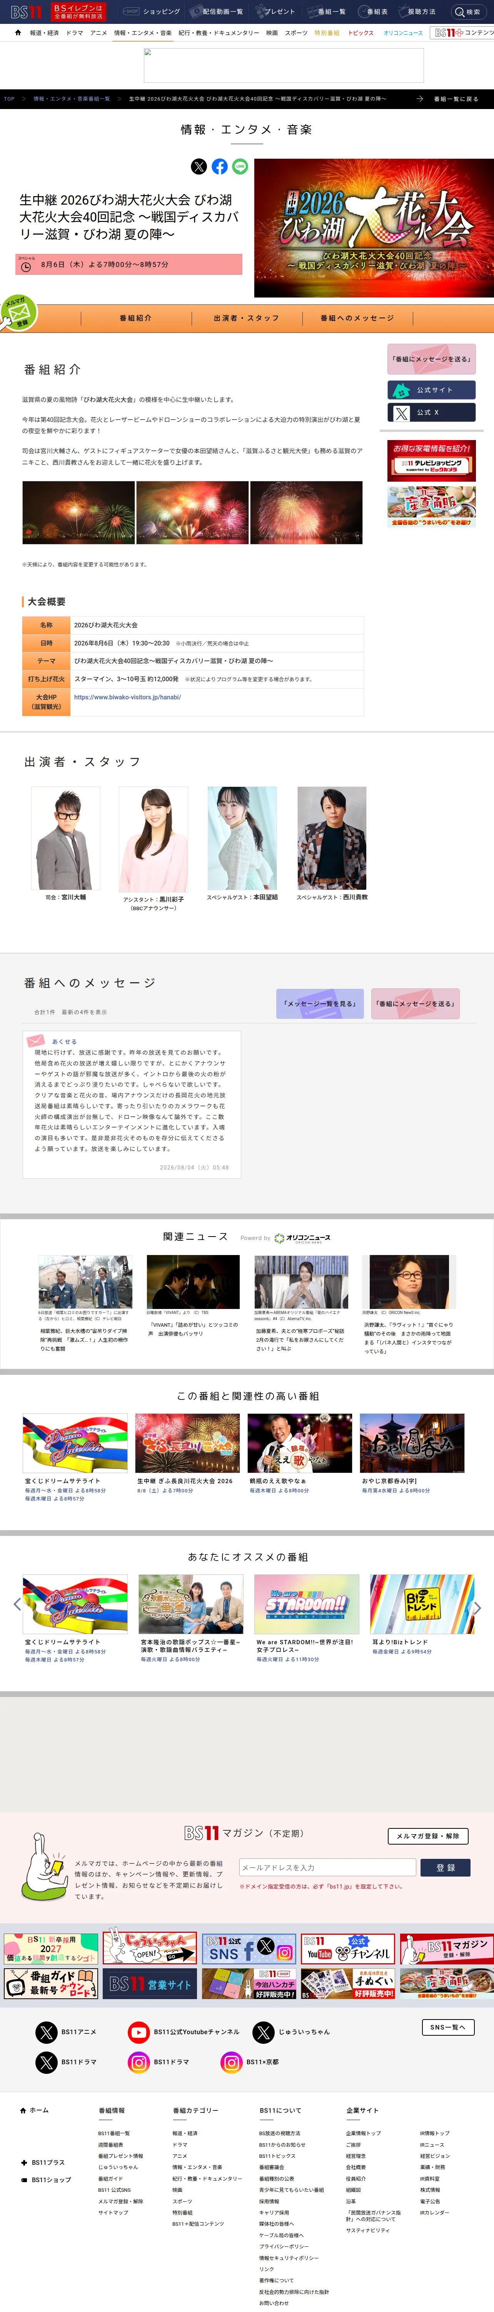494x2312 pixels.
Task: Click the arrow before 番組一覧に戻る
Action: [x=420, y=99]
